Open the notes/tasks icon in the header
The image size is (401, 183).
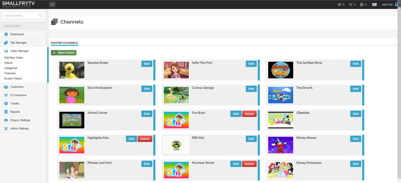362,5
